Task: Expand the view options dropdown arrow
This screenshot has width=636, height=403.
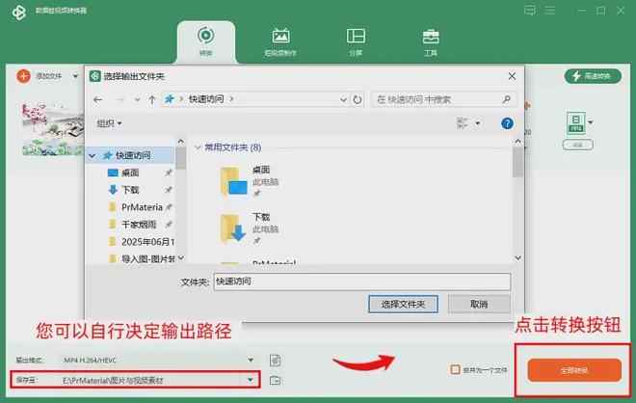Action: click(477, 123)
